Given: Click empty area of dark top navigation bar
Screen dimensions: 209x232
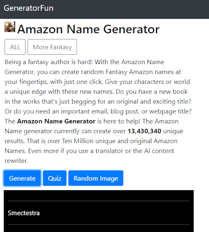Looking at the screenshot, I should tap(131, 9).
